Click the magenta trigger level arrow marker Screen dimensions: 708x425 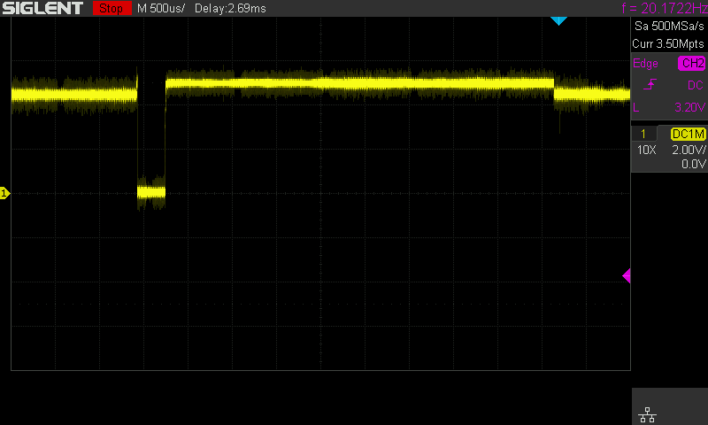[x=627, y=276]
